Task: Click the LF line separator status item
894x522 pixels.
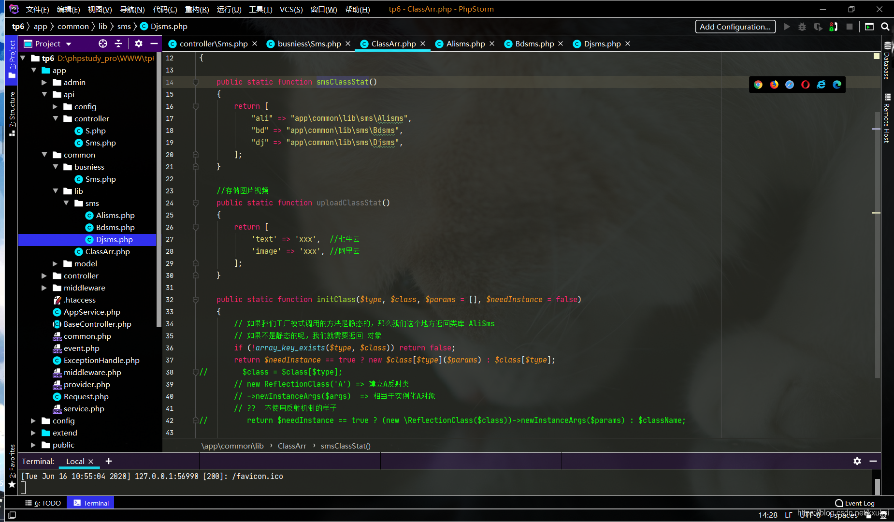Action: point(789,515)
